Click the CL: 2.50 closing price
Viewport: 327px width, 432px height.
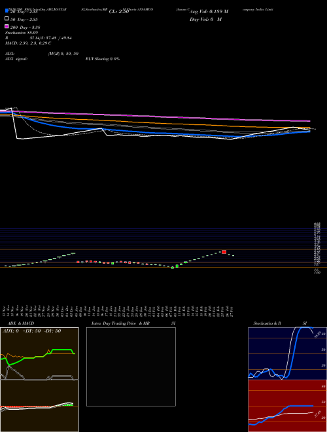click(x=119, y=12)
